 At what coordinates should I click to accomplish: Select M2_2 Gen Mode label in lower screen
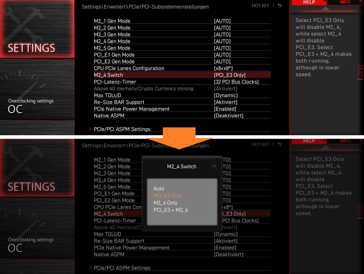click(x=112, y=167)
